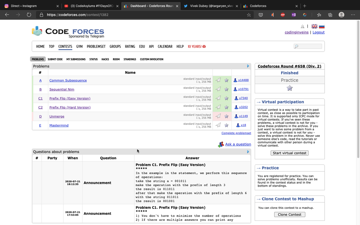360x225 pixels.
Task: Click submit icon for Prefix Flip (Hard Version)
Action: (218, 107)
